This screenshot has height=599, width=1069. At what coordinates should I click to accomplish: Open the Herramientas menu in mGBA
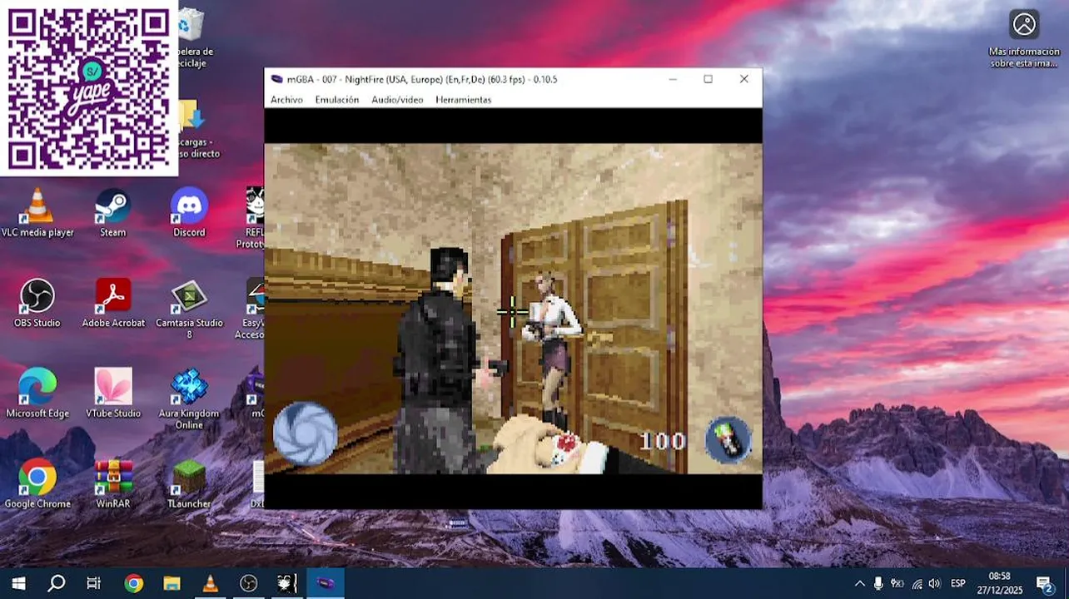pyautogui.click(x=463, y=100)
